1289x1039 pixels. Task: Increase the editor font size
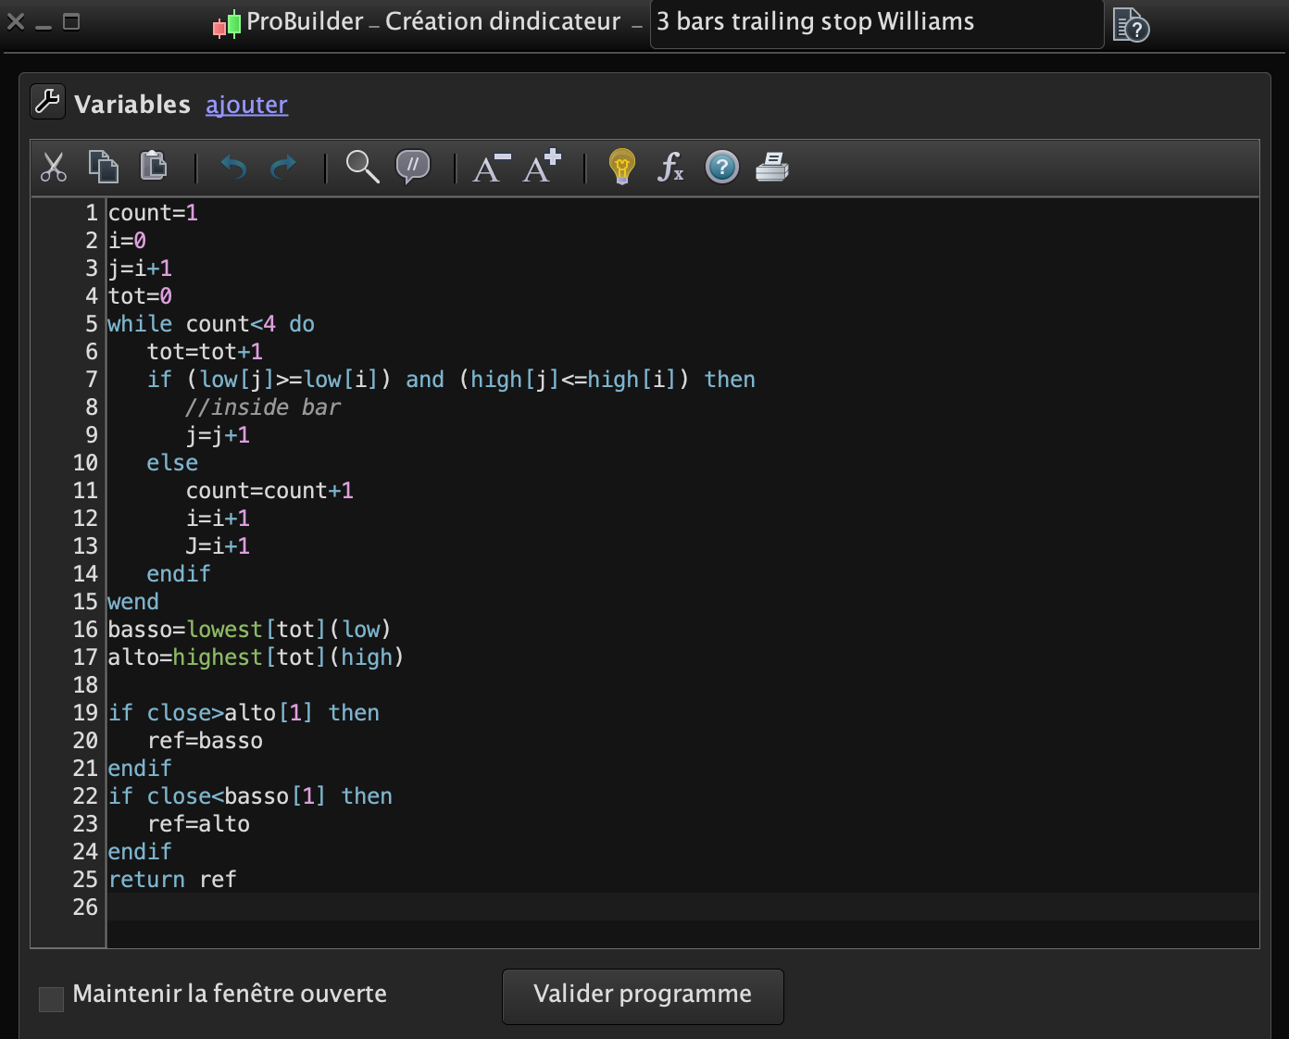[542, 167]
